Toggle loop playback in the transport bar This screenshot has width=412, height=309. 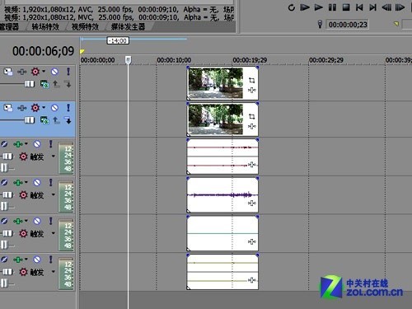(x=292, y=7)
